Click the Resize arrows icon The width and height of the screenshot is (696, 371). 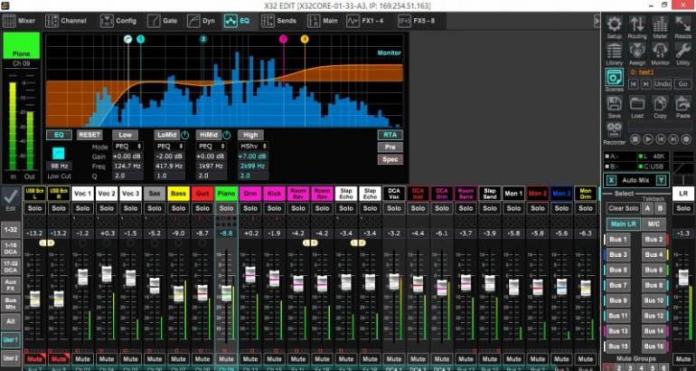click(x=682, y=24)
